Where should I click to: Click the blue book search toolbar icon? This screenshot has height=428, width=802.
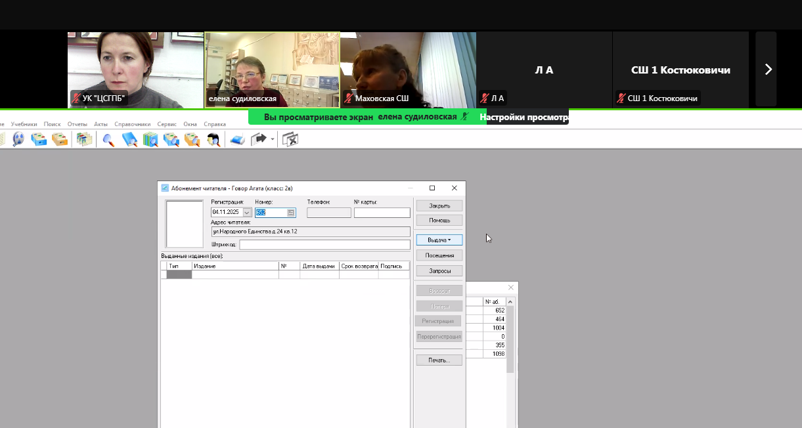129,139
